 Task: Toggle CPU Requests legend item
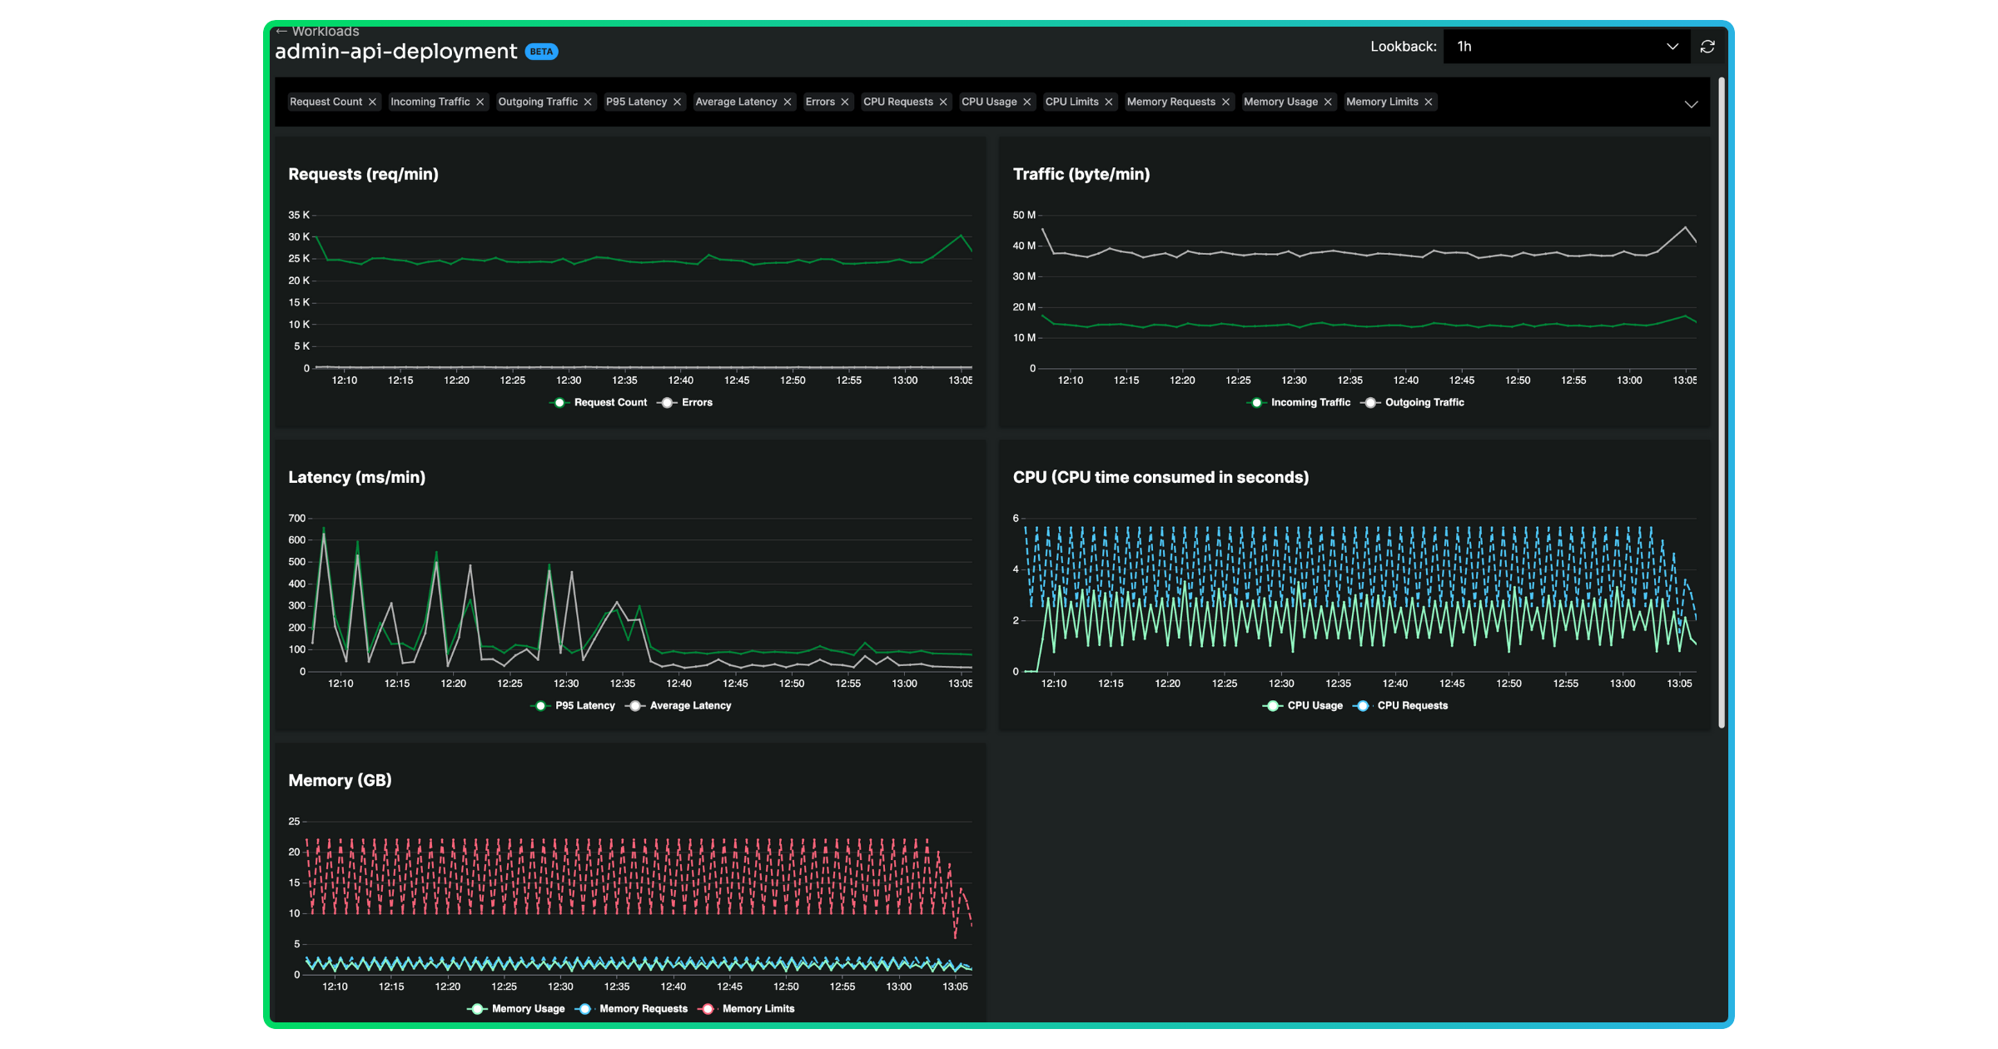click(x=1411, y=705)
